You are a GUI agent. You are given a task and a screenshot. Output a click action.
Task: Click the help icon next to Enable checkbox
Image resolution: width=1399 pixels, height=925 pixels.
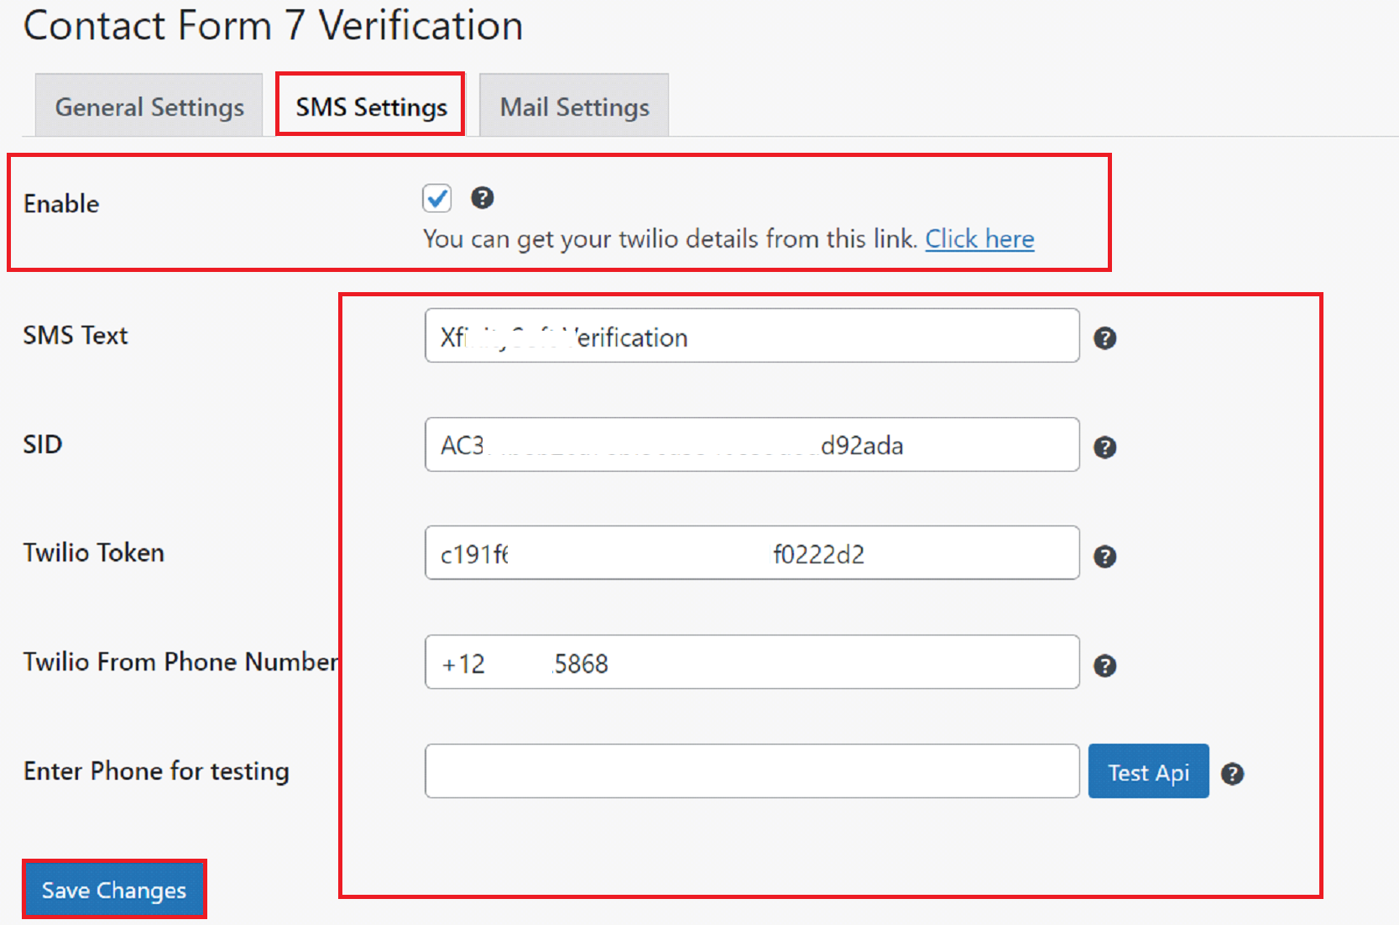point(482,198)
